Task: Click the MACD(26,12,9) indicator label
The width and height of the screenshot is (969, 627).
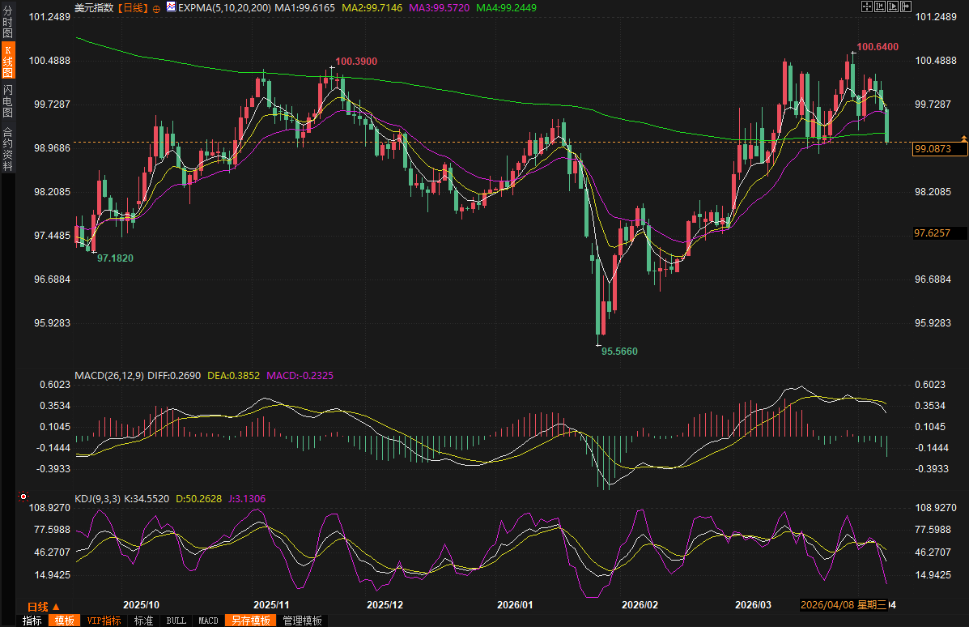Action: click(x=108, y=376)
